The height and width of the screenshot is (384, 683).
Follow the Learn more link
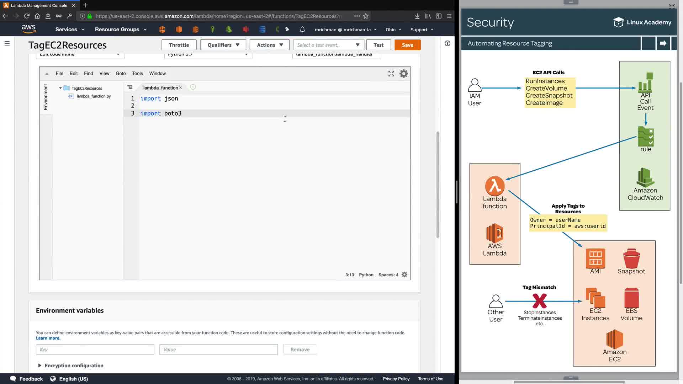tap(48, 338)
